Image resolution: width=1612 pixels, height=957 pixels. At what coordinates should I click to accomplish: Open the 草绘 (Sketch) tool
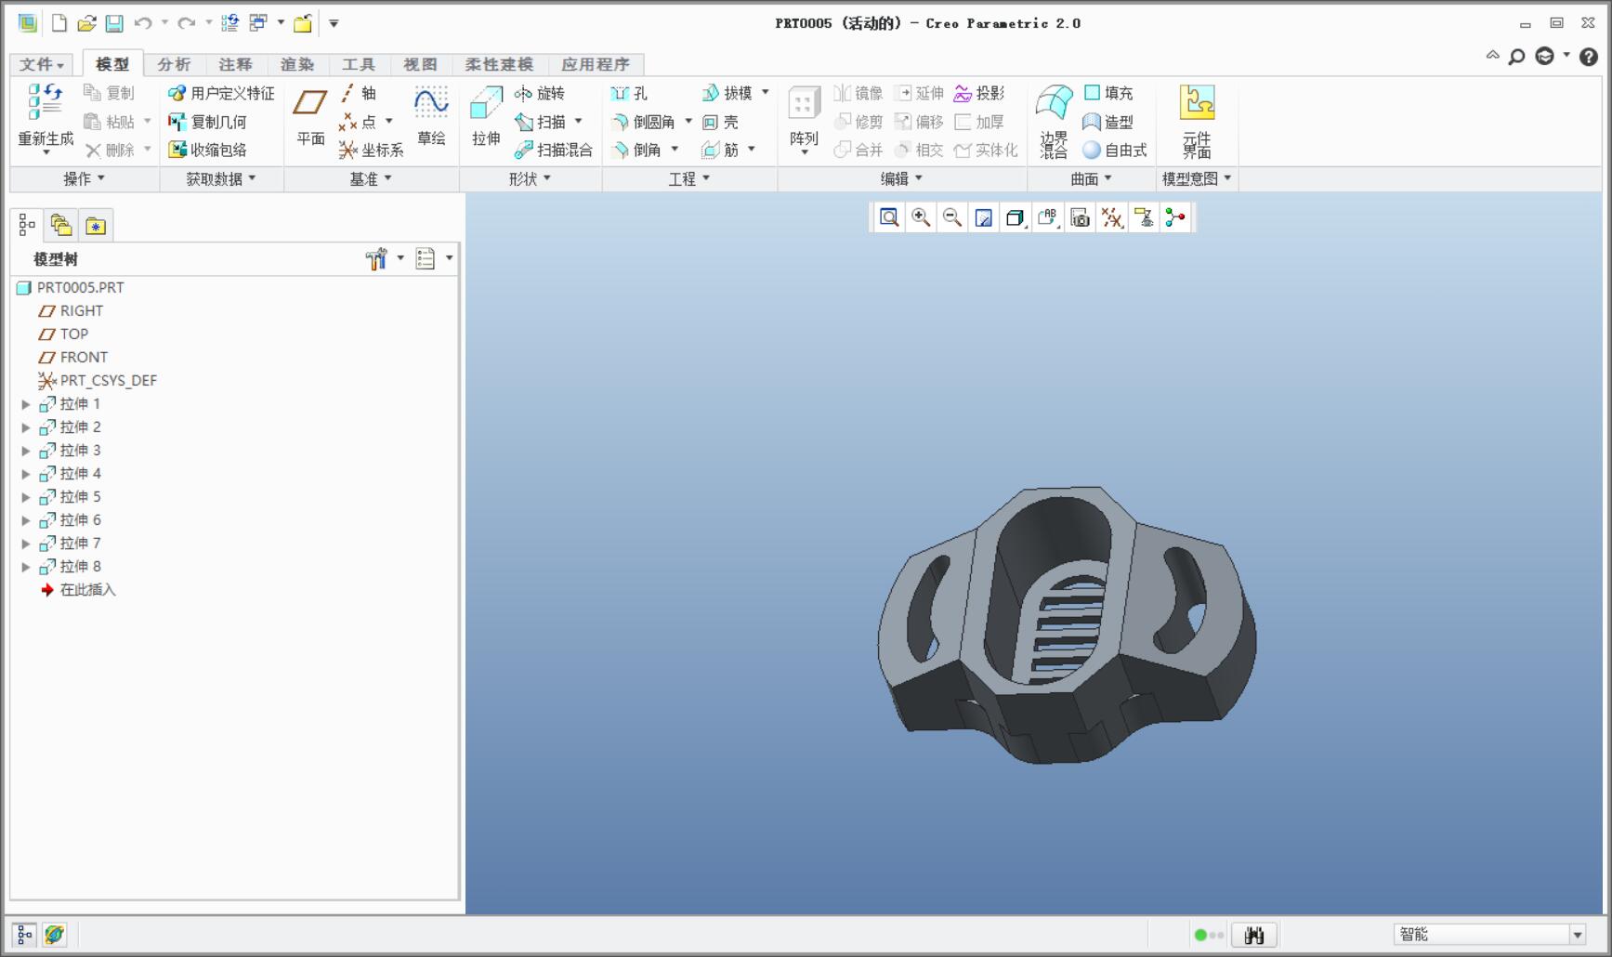point(431,115)
